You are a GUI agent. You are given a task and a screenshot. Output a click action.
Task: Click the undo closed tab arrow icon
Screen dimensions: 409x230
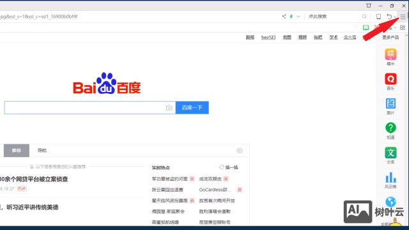tap(389, 17)
